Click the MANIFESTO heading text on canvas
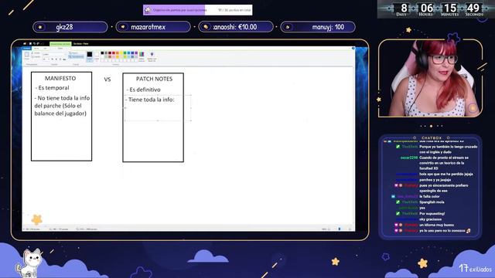Screen dimensions: 495x278 click(60, 78)
